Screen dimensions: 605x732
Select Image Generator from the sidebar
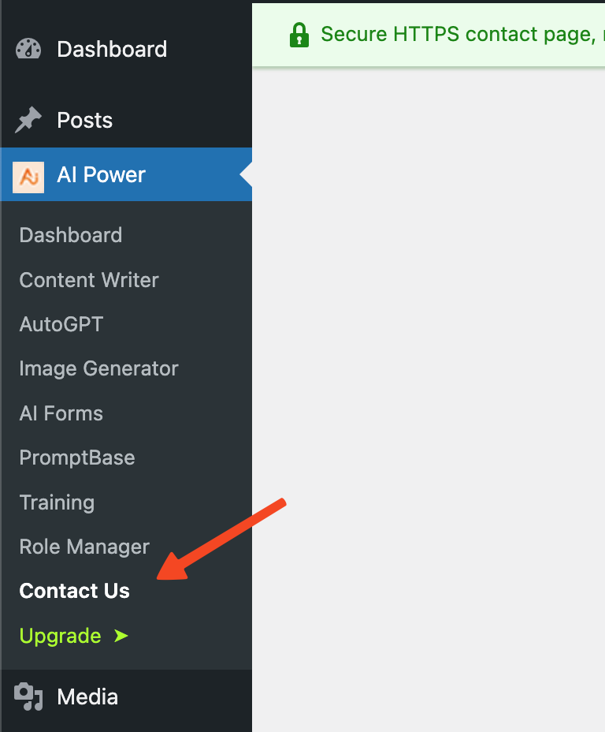(x=98, y=368)
